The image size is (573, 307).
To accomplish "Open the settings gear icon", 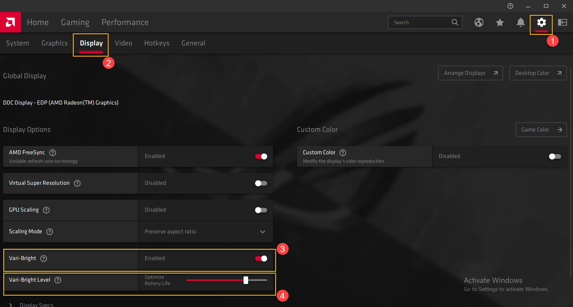I will coord(541,22).
